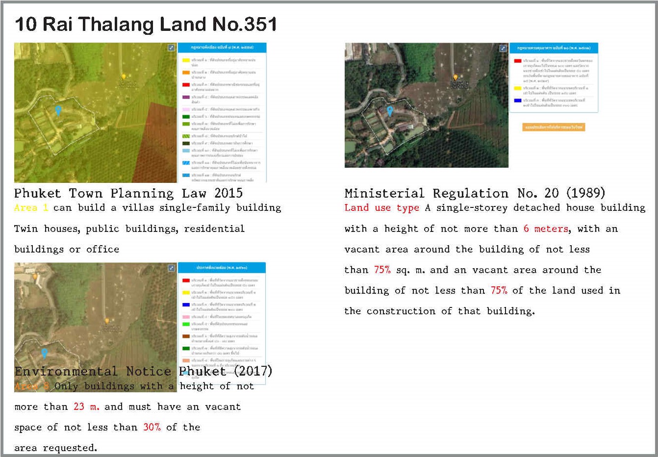Screen dimensions: 658x457
Task: Select the yellow place marker on Ministerial Regulation map
Action: pos(456,77)
